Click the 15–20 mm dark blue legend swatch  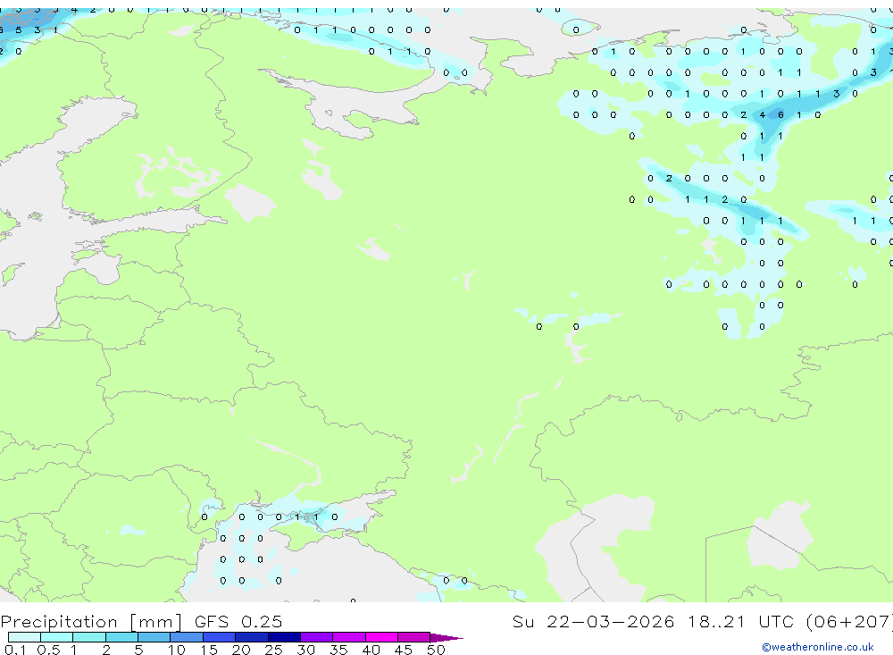coord(220,637)
